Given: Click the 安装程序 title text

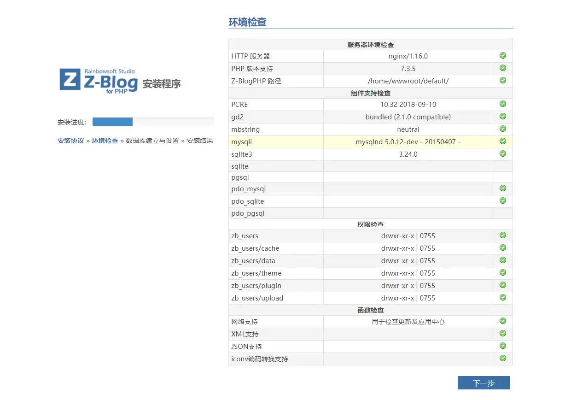Looking at the screenshot, I should [x=162, y=84].
